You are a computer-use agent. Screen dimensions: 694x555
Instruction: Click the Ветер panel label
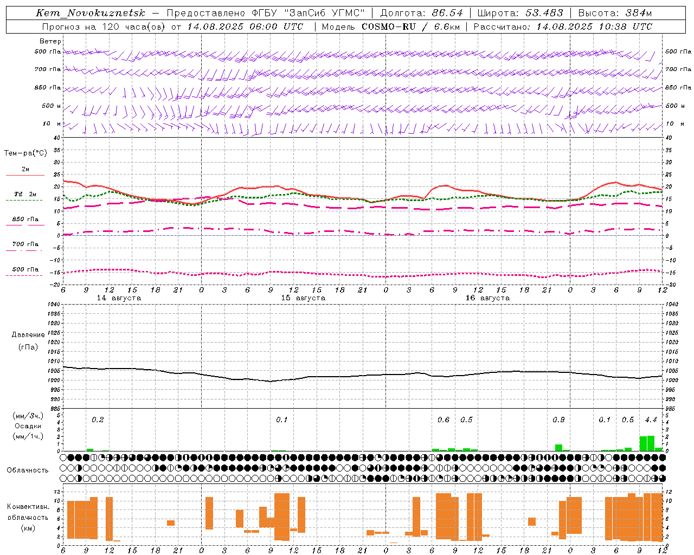tap(50, 41)
